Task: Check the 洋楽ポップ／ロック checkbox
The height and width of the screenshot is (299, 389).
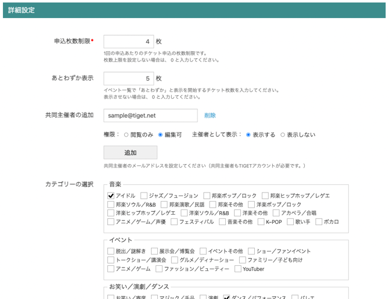Action: point(251,205)
